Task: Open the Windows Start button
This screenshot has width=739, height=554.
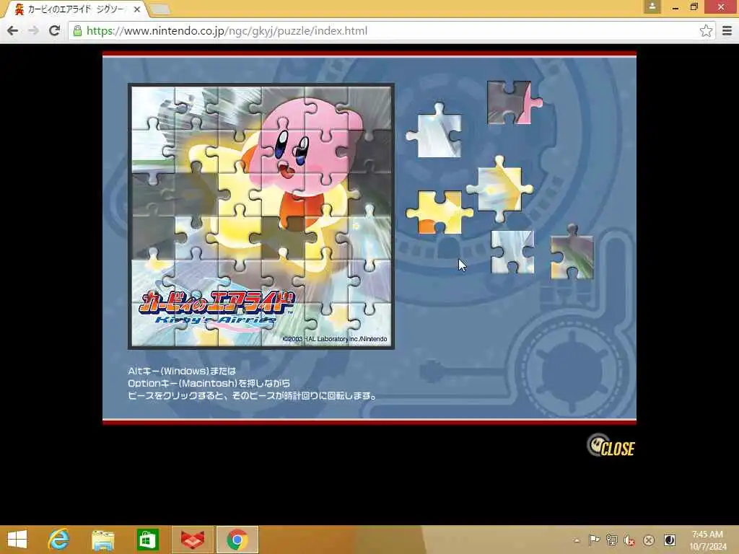Action: [x=17, y=540]
